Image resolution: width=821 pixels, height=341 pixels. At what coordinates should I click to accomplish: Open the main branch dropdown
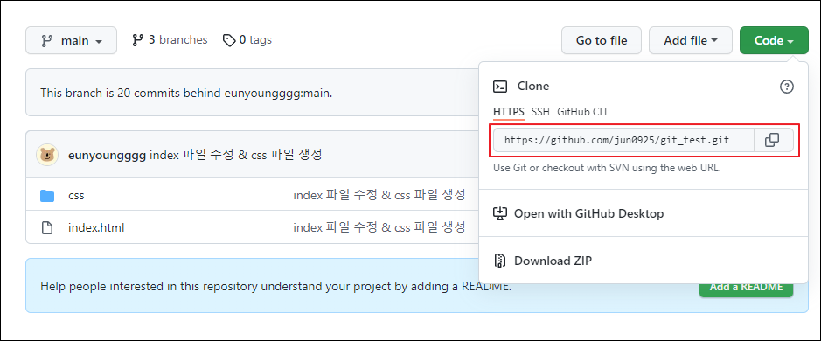point(71,40)
